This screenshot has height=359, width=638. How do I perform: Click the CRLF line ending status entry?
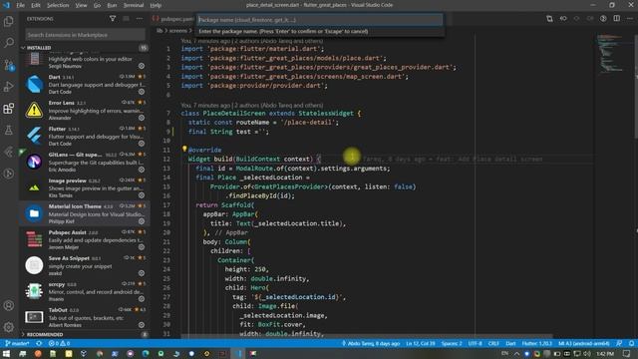pyautogui.click(x=493, y=343)
